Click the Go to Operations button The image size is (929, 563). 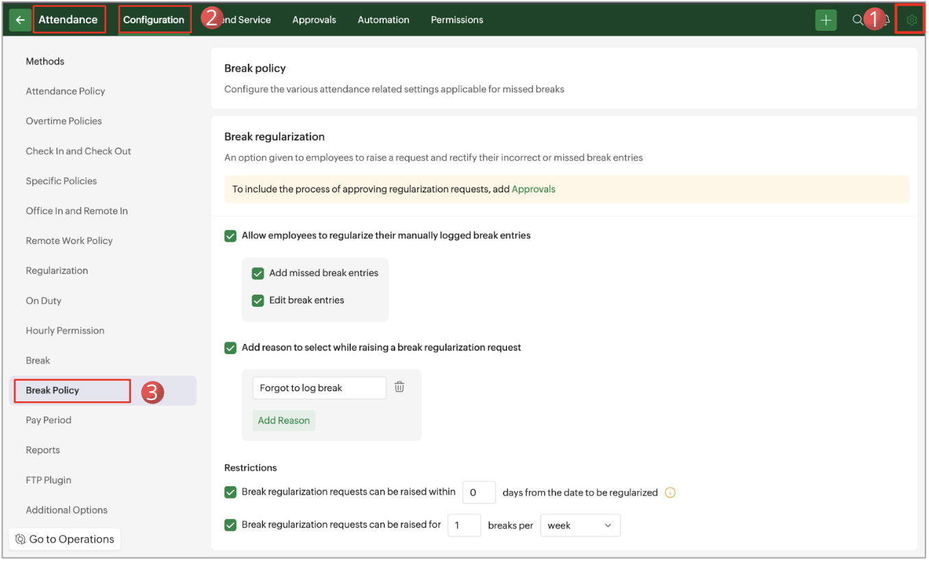tap(65, 539)
